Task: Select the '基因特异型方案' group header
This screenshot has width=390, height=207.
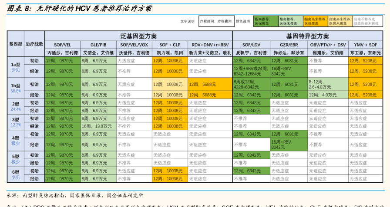Action: 307,36
